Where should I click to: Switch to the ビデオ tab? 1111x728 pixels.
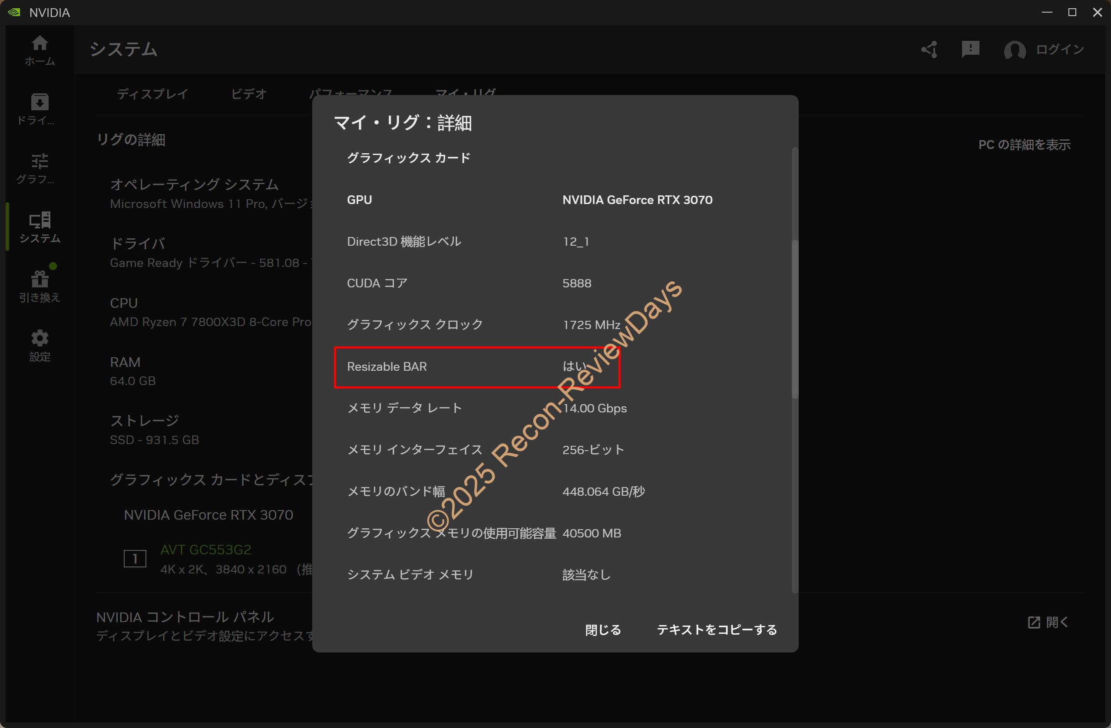pos(249,94)
